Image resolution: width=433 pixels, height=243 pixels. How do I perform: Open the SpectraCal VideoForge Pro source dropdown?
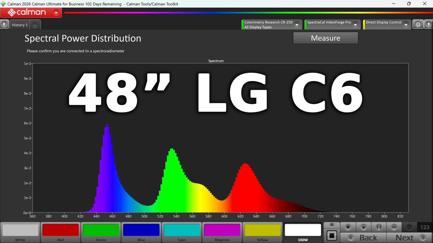click(356, 25)
